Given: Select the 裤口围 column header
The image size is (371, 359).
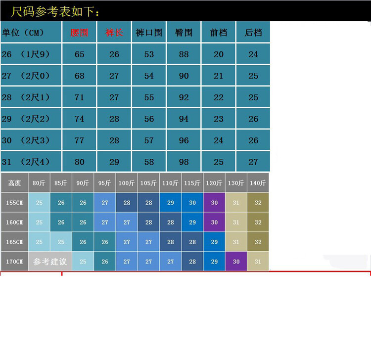Looking at the screenshot, I should [149, 33].
